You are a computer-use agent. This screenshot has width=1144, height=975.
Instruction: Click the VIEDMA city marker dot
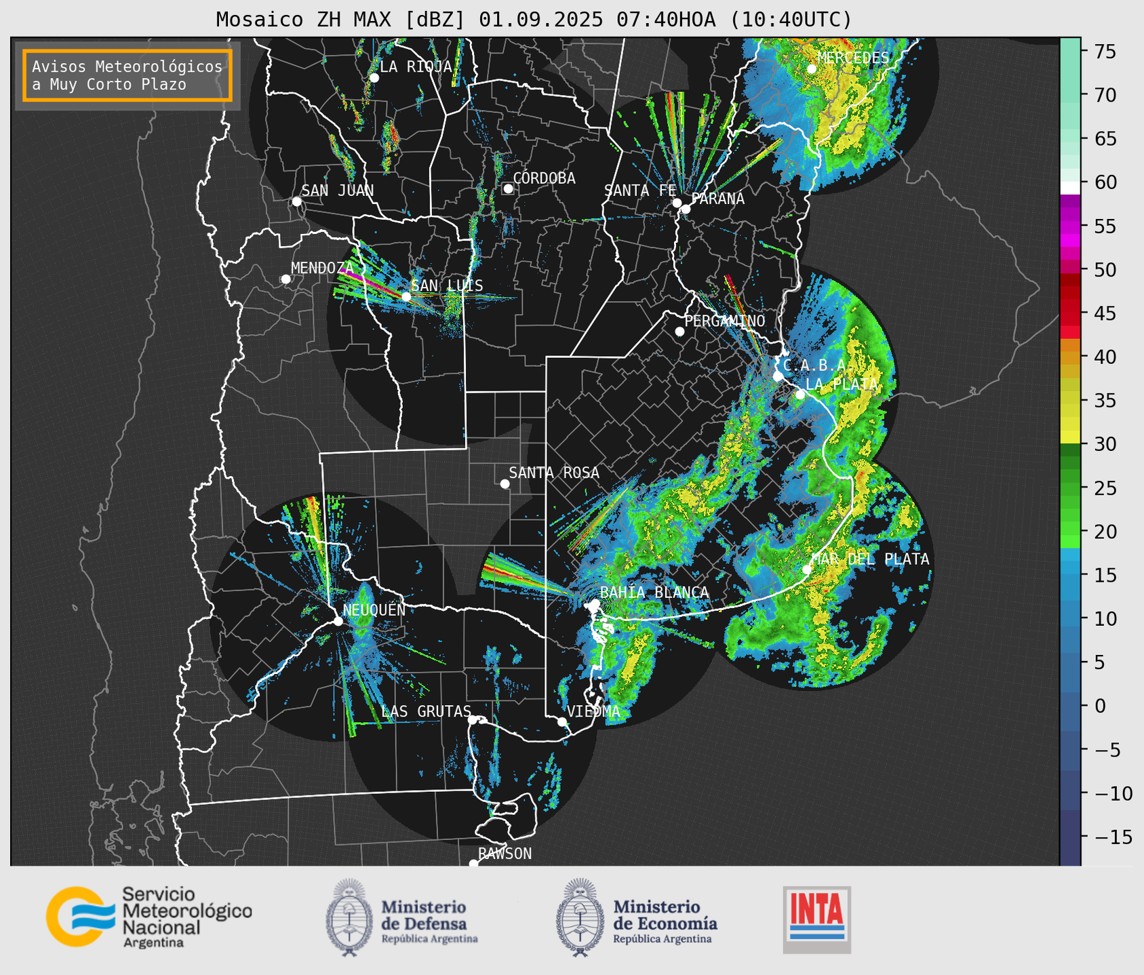(561, 721)
